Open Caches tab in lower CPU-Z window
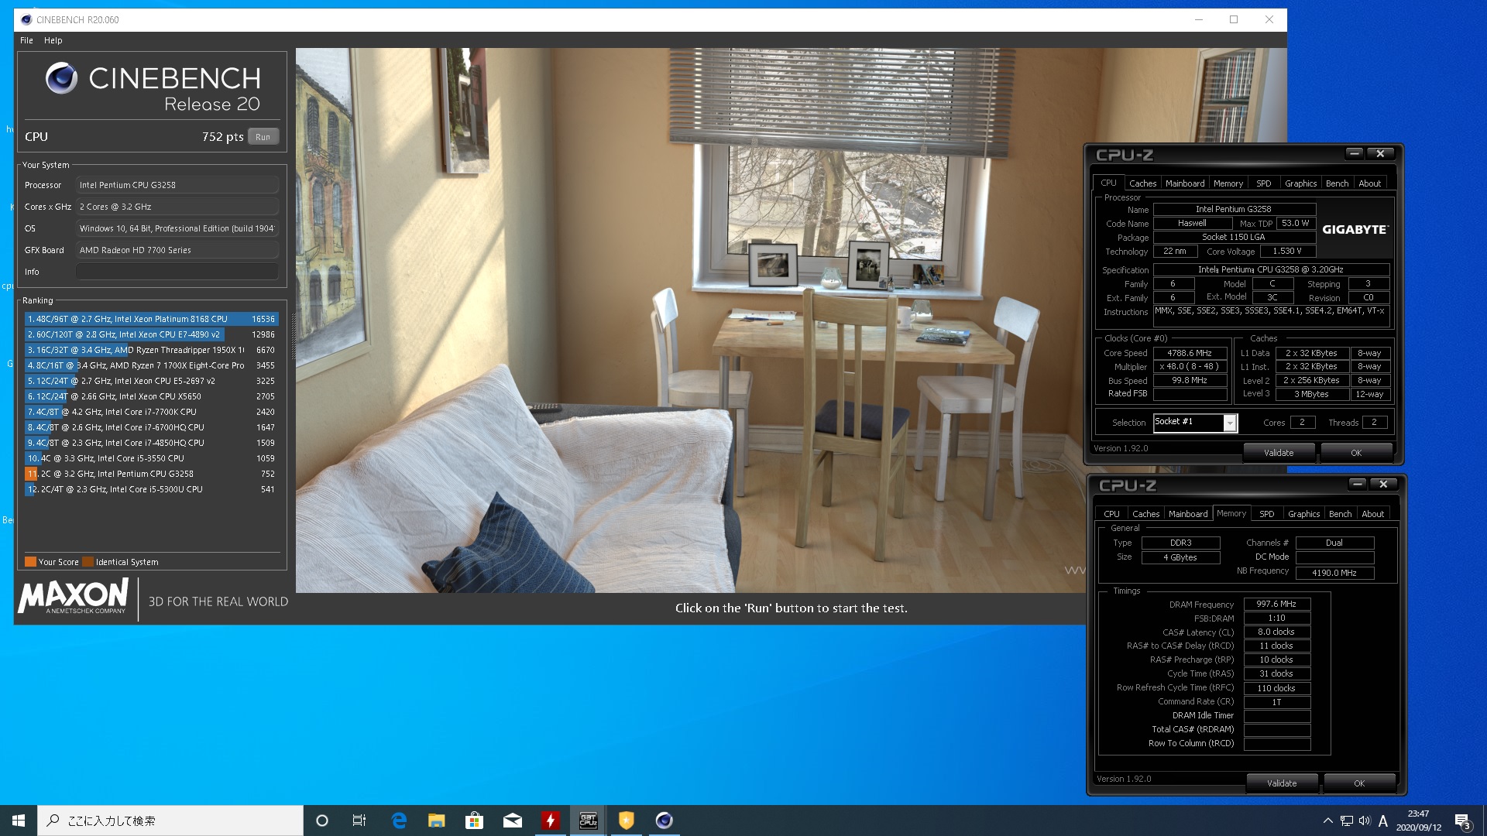This screenshot has height=836, width=1487. 1145,514
